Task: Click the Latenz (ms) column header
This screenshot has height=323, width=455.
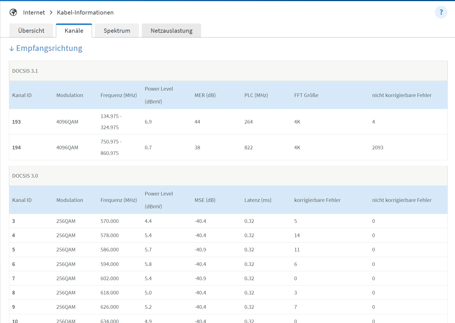Action: (x=258, y=200)
